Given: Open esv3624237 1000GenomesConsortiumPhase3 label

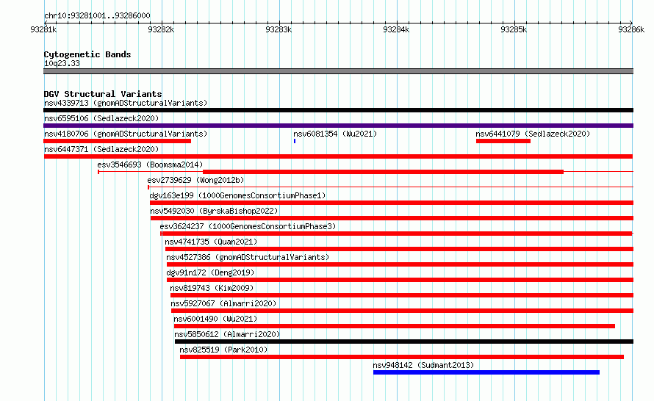Looking at the screenshot, I should [x=248, y=226].
